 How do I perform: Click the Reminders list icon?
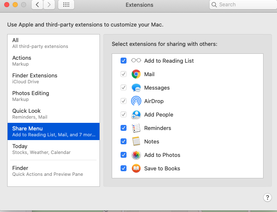point(136,128)
